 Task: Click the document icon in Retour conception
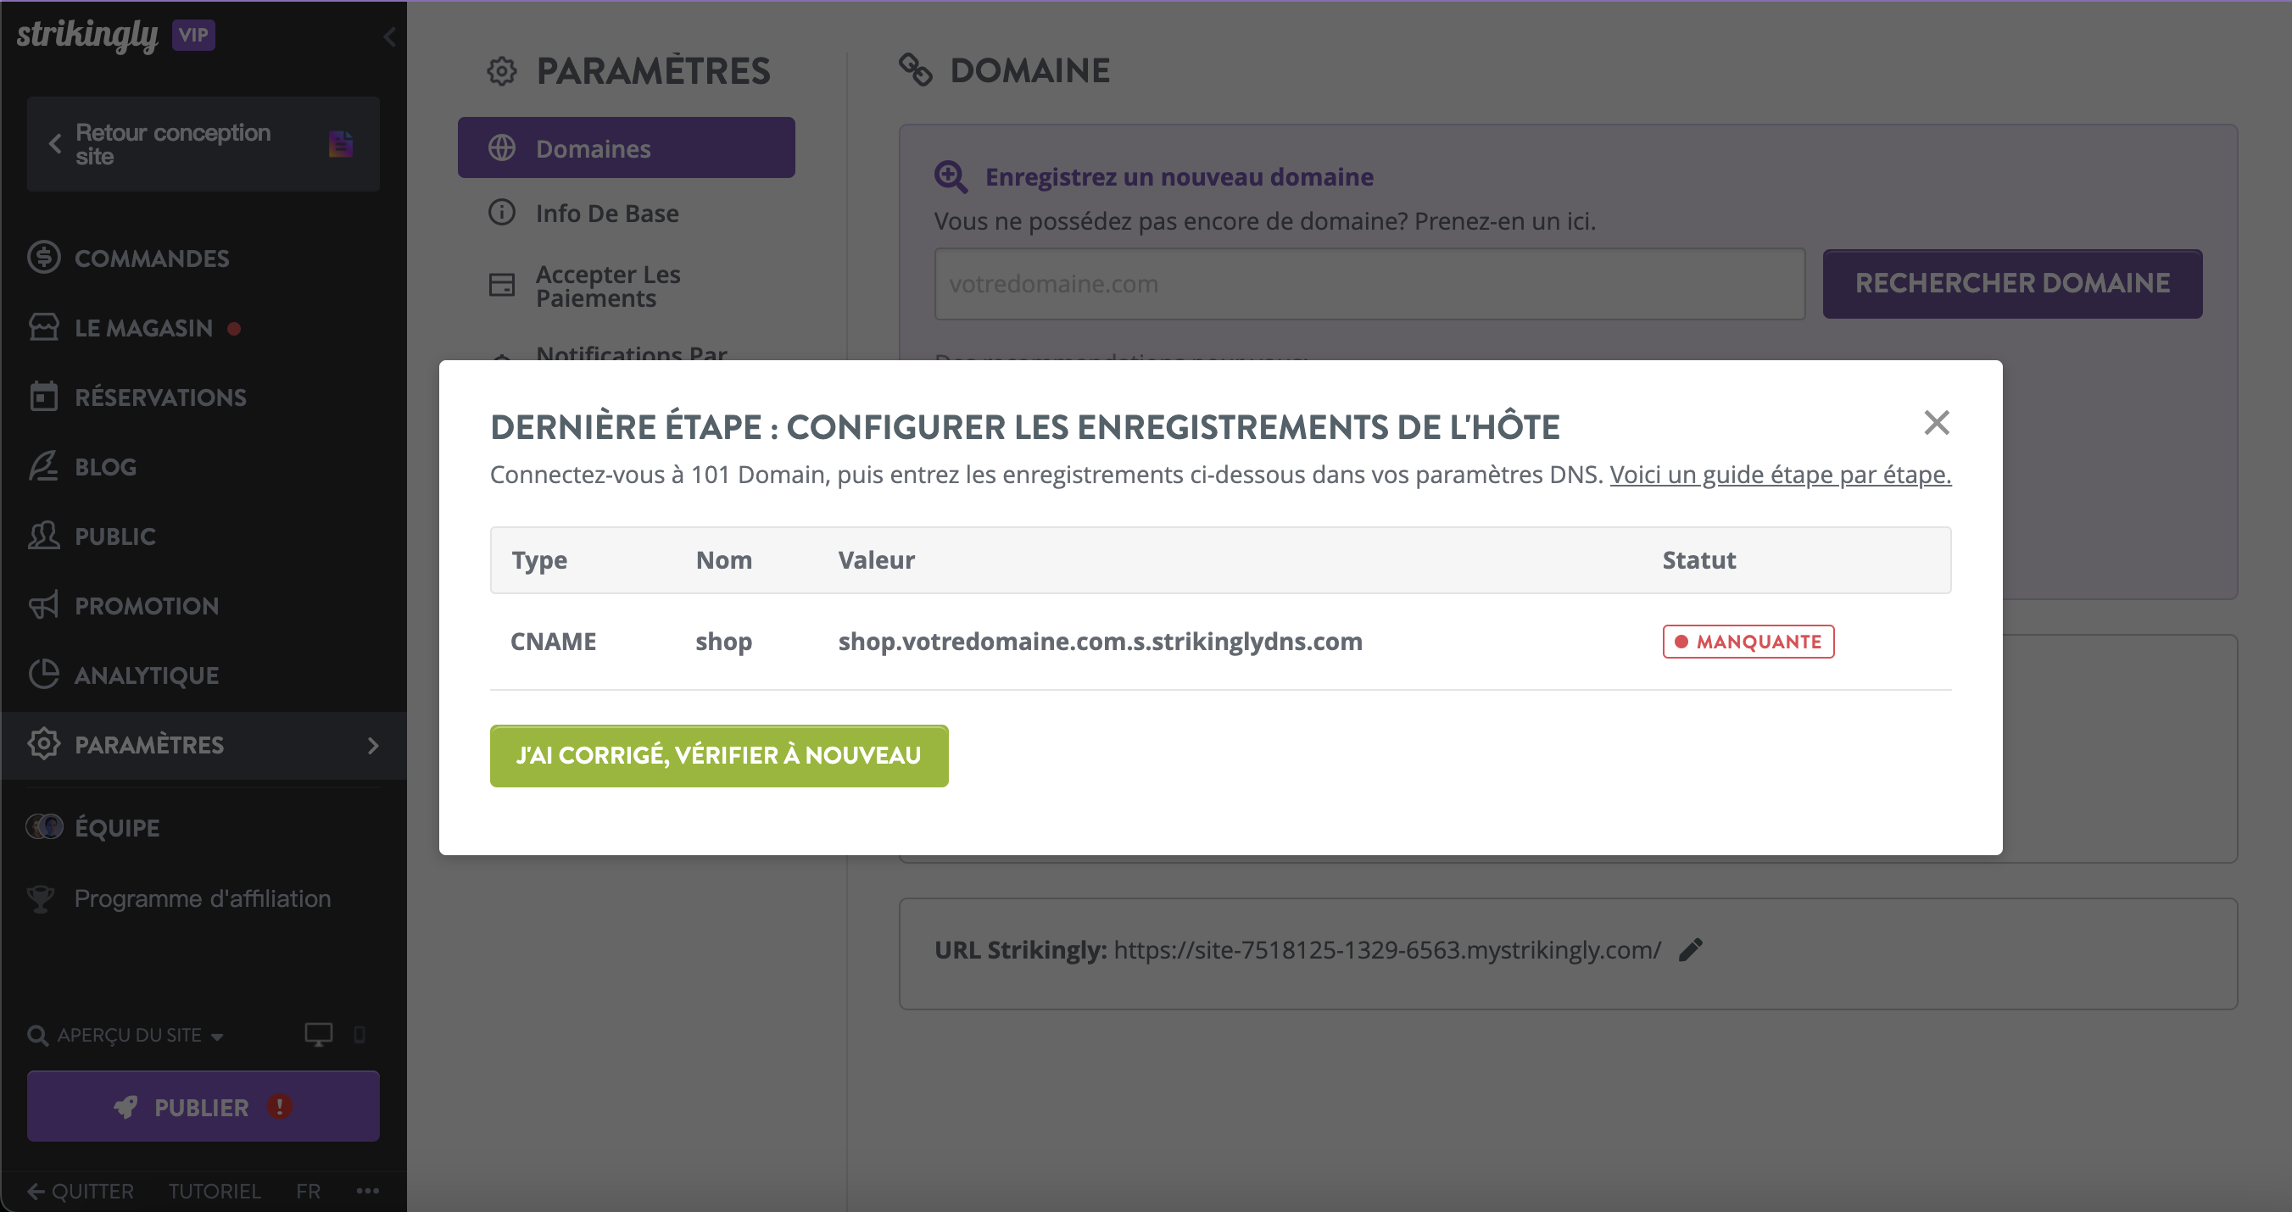pos(341,143)
